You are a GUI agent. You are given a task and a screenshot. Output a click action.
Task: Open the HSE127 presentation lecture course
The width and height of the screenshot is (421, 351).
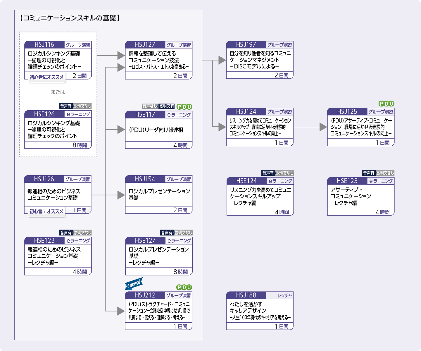click(159, 256)
